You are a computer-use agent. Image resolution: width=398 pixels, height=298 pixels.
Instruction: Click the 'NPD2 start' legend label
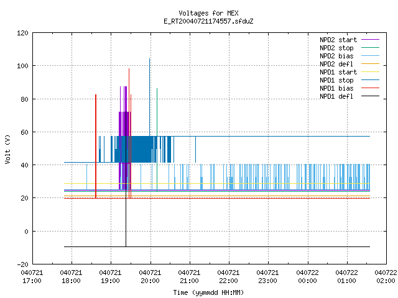coord(338,40)
